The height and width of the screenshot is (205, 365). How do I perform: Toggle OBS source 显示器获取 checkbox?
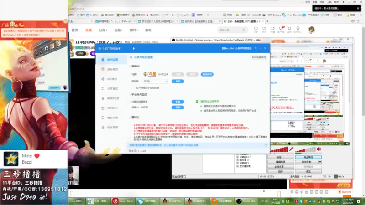point(237,166)
